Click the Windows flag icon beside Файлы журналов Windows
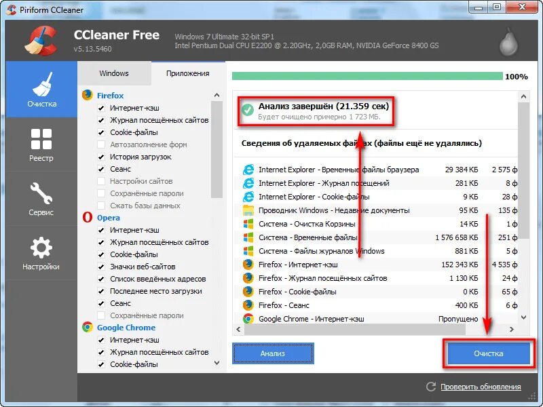Viewport: 543px width, 407px height. click(x=248, y=251)
